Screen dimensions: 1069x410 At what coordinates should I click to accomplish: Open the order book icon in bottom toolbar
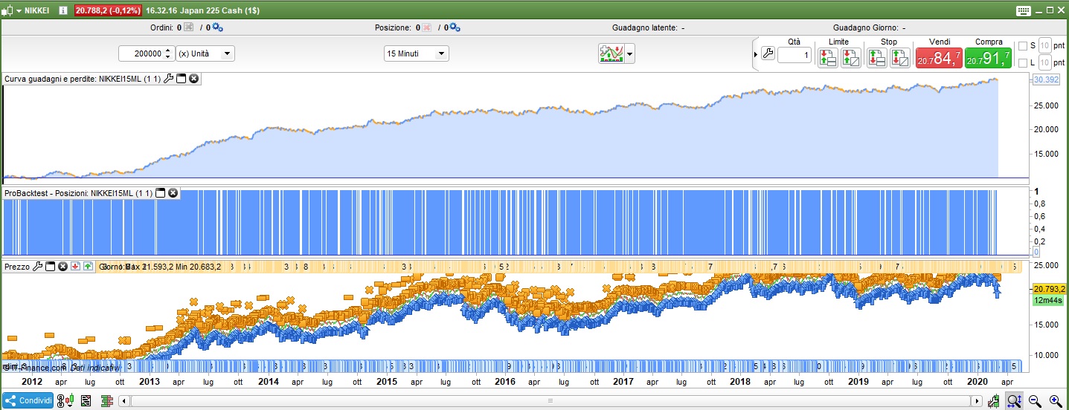106,400
